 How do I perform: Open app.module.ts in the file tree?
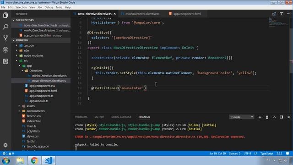[38, 101]
